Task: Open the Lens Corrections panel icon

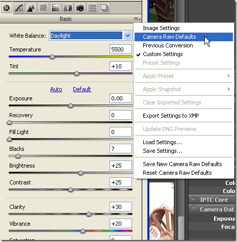Action: click(x=68, y=8)
